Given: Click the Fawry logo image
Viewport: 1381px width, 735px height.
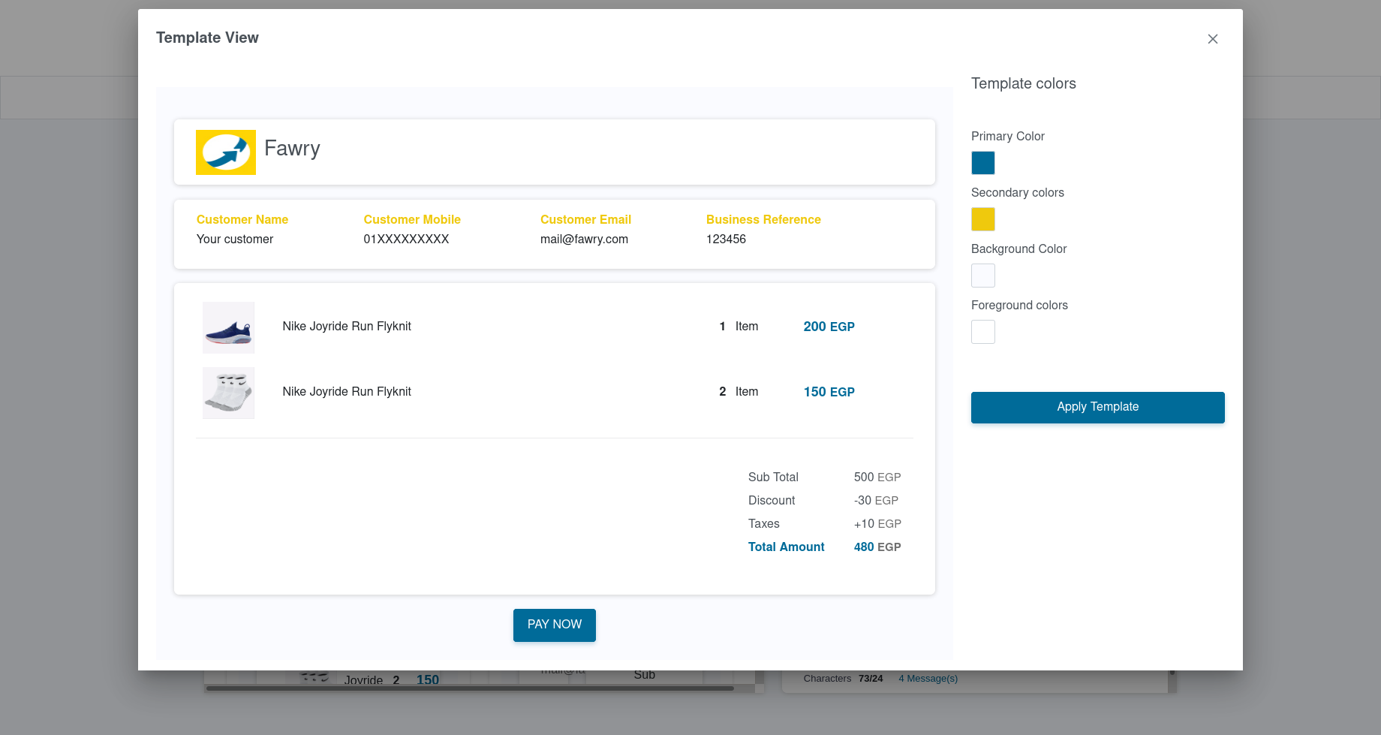Looking at the screenshot, I should coord(226,152).
